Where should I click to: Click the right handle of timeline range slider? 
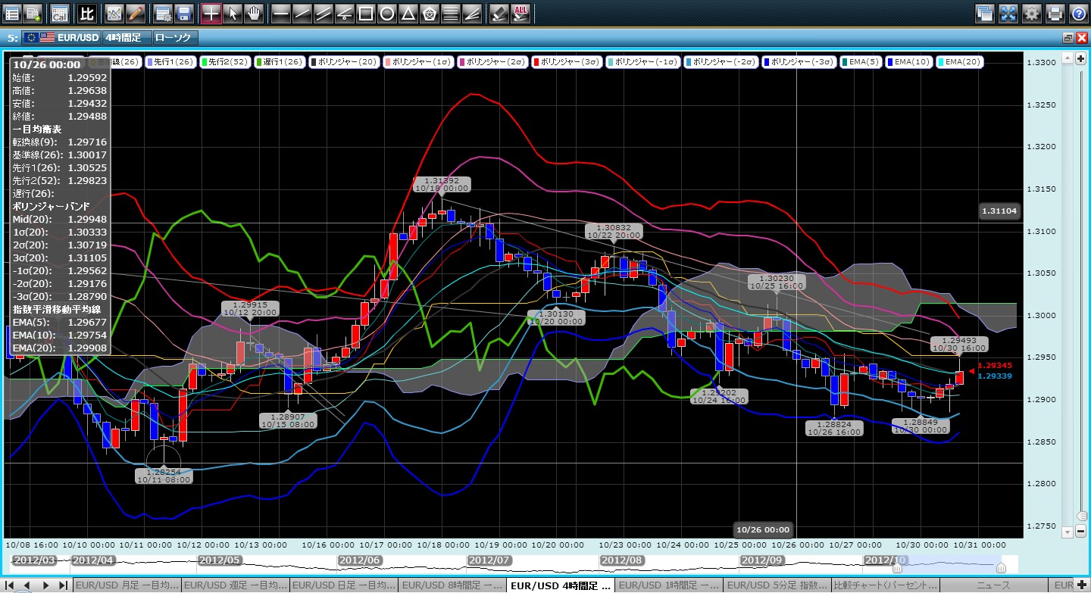tap(1000, 566)
